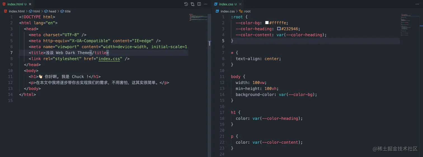Click line number 7 in the HTML editor
The width and height of the screenshot is (423, 157).
coord(11,53)
